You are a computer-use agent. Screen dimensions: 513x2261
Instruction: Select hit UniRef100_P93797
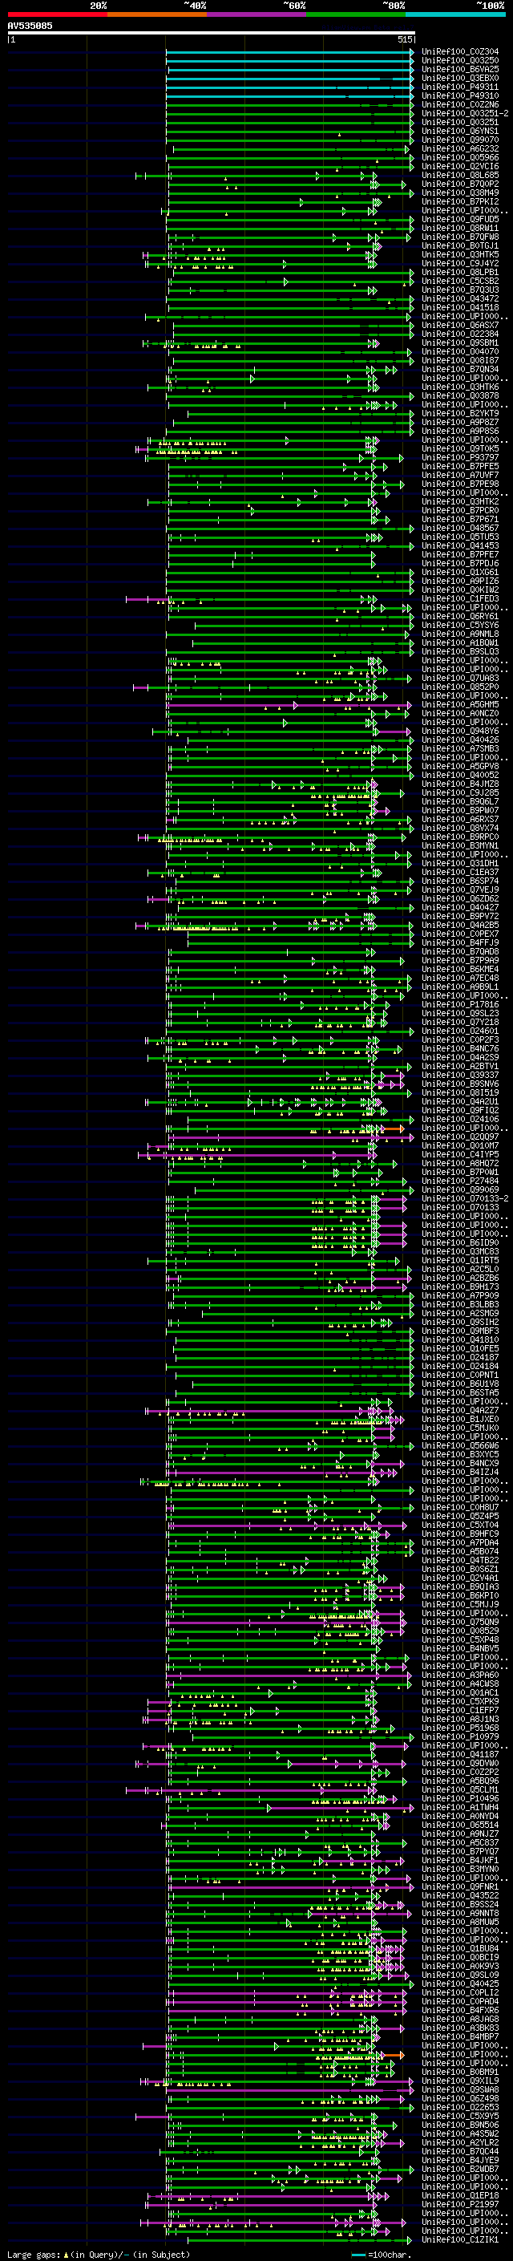[459, 458]
